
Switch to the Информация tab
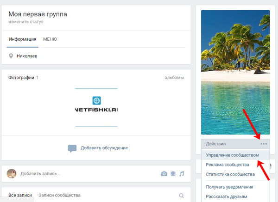coord(22,39)
